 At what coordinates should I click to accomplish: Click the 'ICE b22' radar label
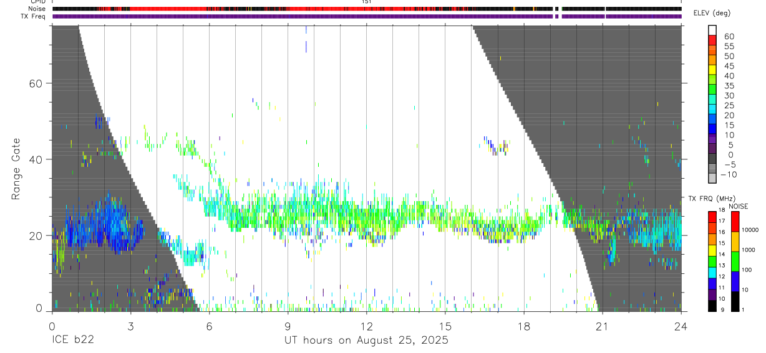coord(72,341)
